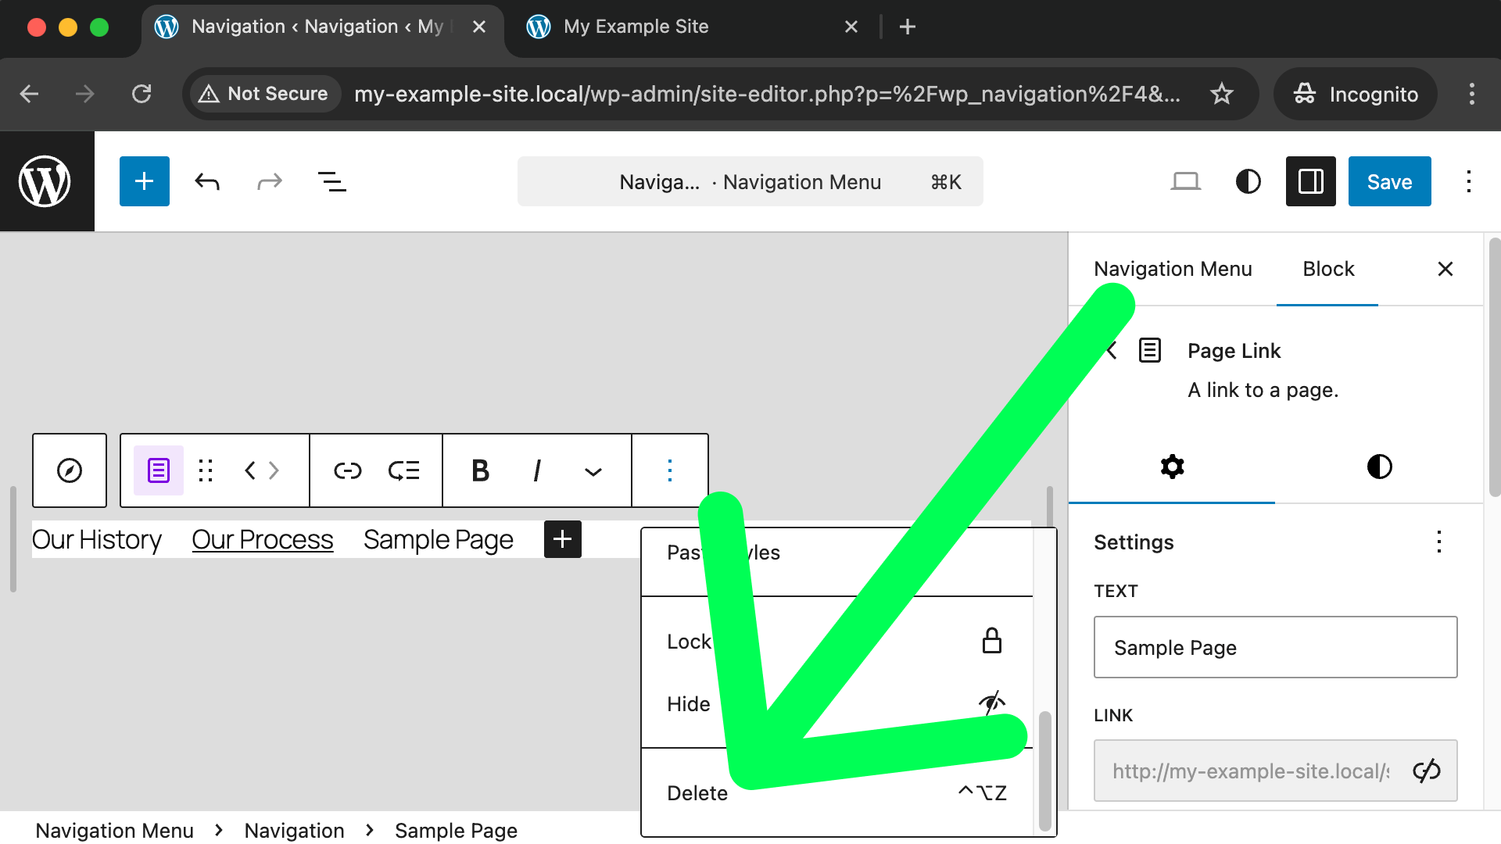This screenshot has height=844, width=1501.
Task: Select the parent Navigation compass icon
Action: pos(70,470)
